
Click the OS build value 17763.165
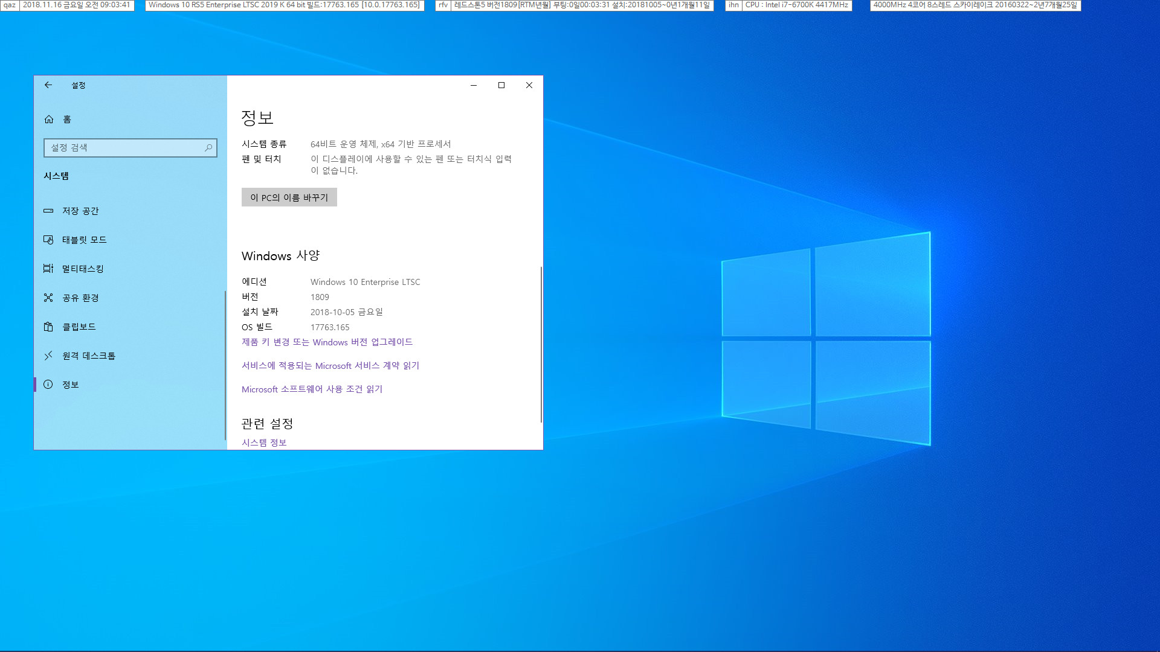pyautogui.click(x=330, y=327)
